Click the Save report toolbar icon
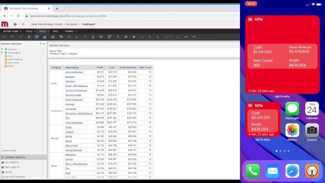The height and width of the screenshot is (183, 325). 5,37
